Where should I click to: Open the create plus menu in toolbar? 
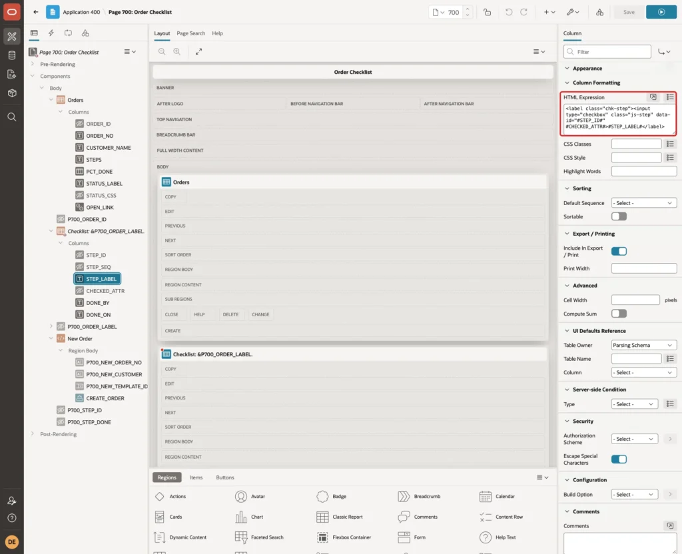coord(549,12)
